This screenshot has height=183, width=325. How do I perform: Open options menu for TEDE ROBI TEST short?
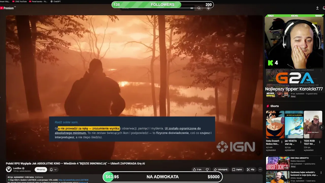[320, 142]
